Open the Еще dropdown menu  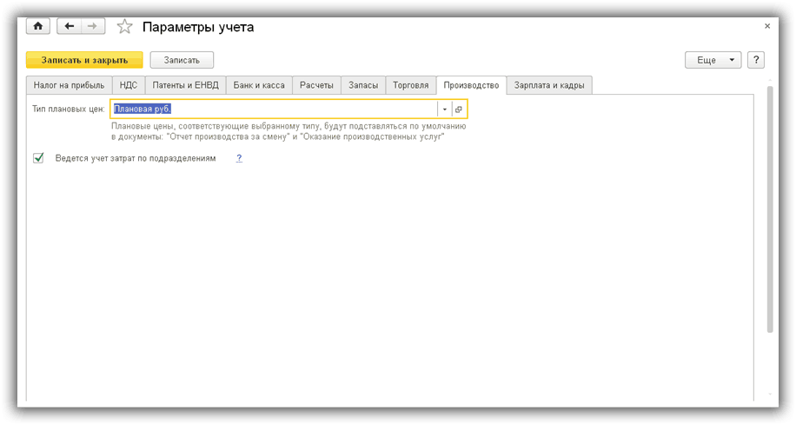[713, 60]
